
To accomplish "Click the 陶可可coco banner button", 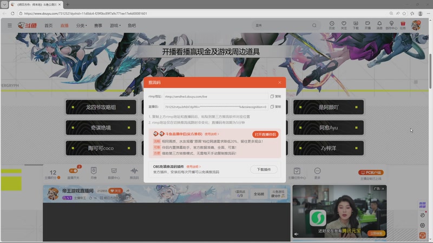I will click(x=101, y=148).
